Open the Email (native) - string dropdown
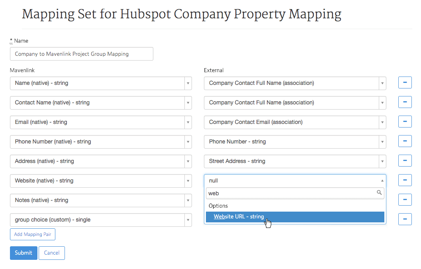 point(101,122)
